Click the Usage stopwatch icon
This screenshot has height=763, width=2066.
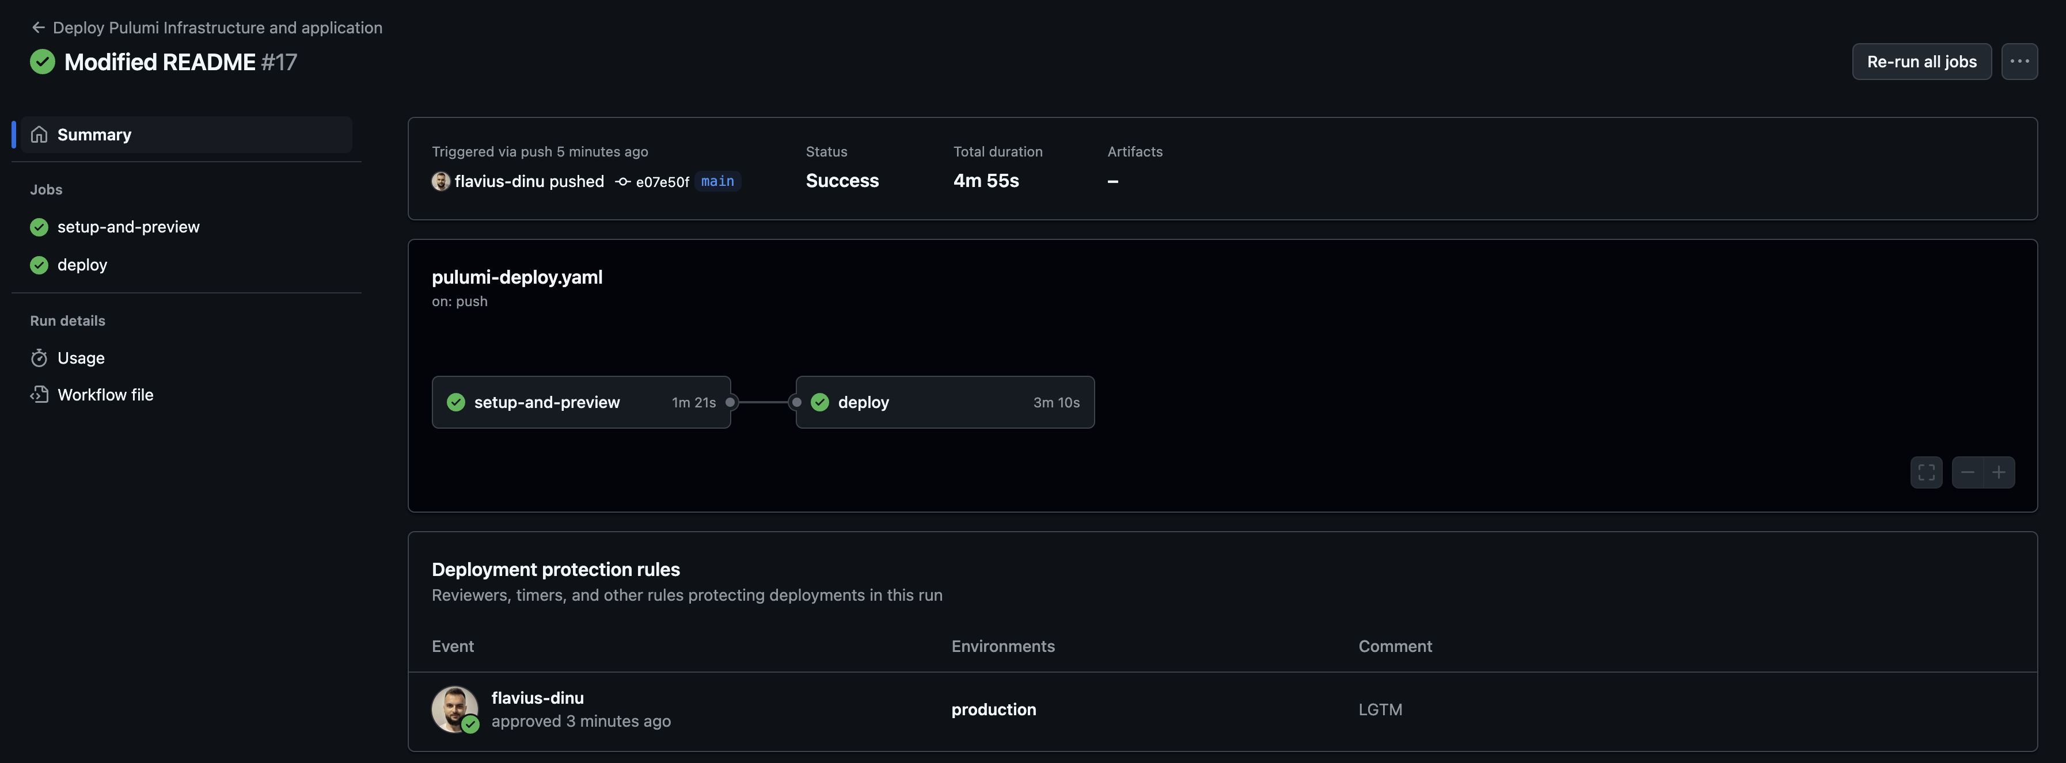[x=39, y=357]
